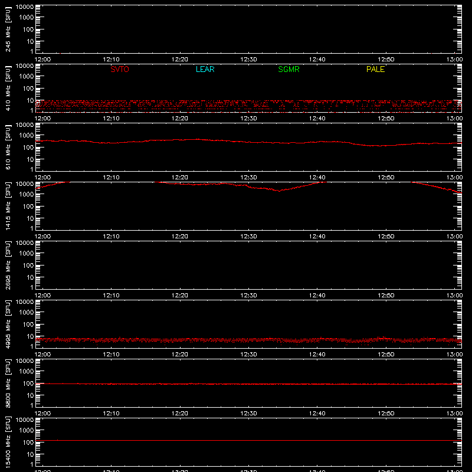Click 12:00 tick below the 8800 MHz plot
The width and height of the screenshot is (472, 472).
[x=42, y=414]
